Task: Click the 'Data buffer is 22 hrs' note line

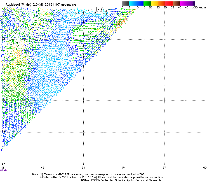Action: (101, 177)
